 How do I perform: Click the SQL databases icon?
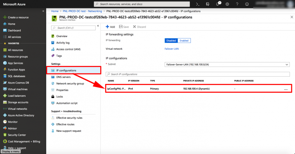5,76
